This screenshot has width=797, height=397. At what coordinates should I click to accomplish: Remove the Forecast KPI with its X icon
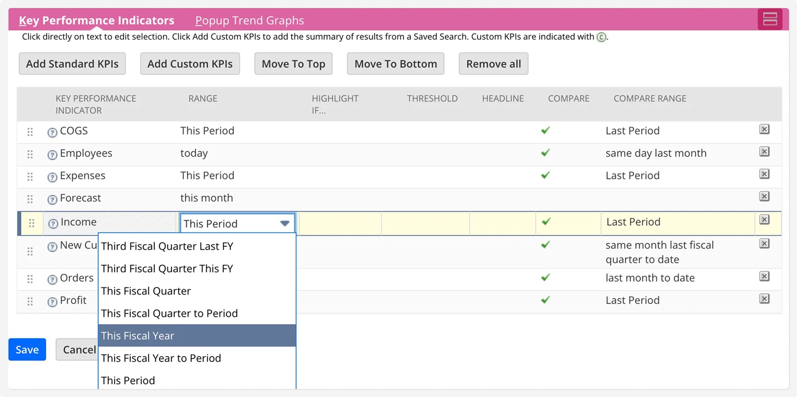765,197
